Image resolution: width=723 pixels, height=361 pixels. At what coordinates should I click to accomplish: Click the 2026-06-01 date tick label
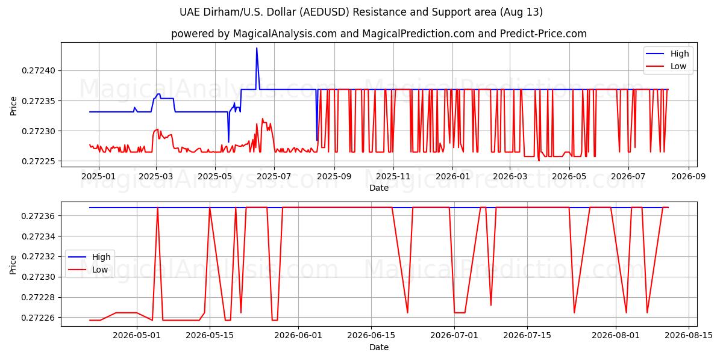299,336
